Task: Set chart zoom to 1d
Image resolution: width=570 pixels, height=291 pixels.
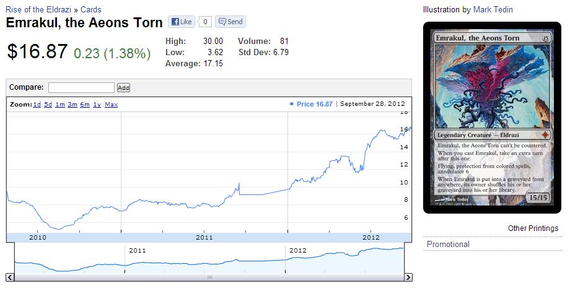Action: point(37,105)
